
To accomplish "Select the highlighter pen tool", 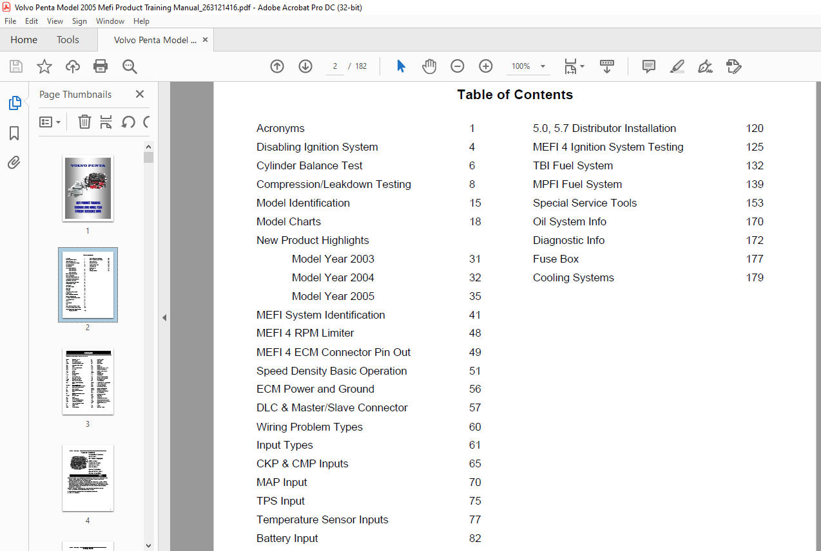I will [677, 66].
